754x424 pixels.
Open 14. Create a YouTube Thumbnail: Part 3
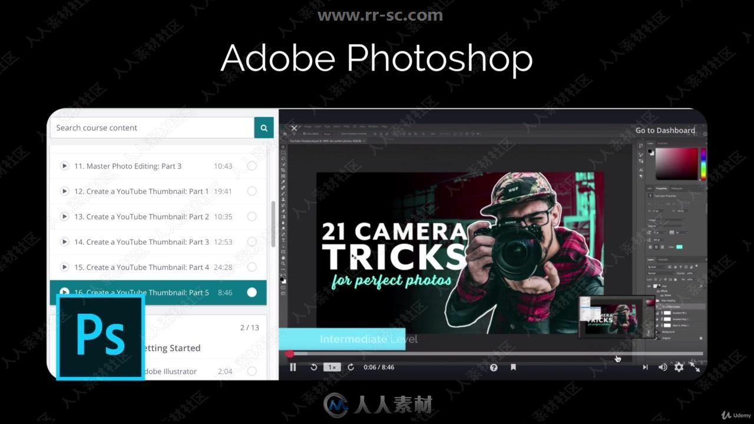click(x=141, y=242)
